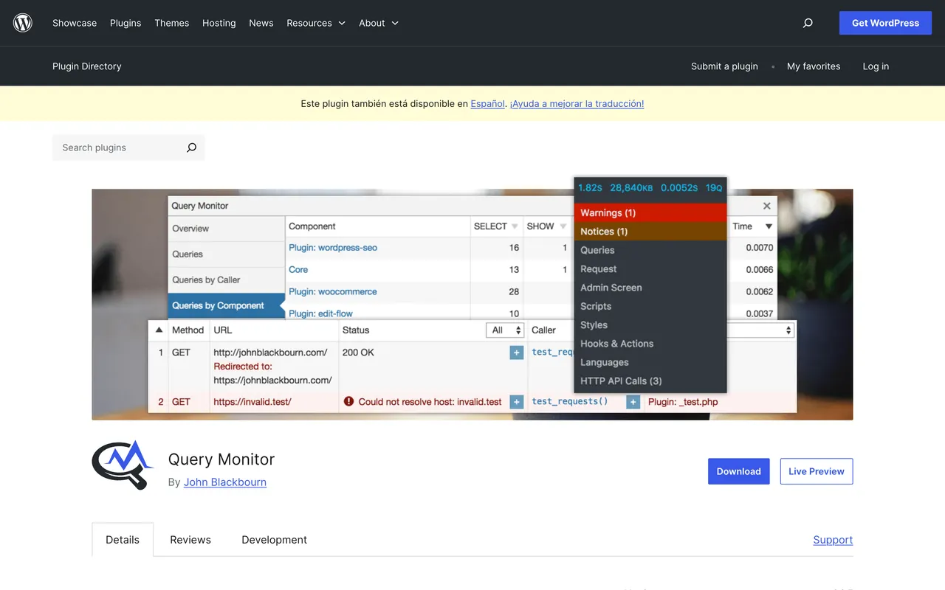Visit author John Blackbourn's profile link
Viewport: 945px width, 590px height.
coord(225,482)
